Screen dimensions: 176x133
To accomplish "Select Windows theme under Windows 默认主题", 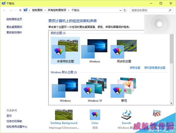I will click(x=65, y=90).
